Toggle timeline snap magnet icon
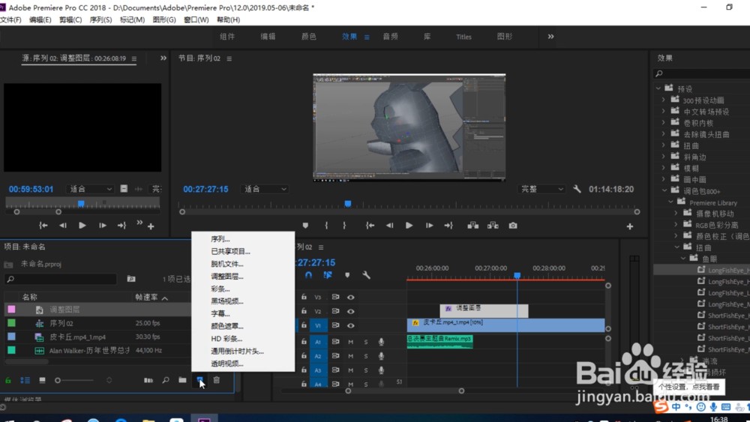The width and height of the screenshot is (750, 422). pyautogui.click(x=308, y=275)
